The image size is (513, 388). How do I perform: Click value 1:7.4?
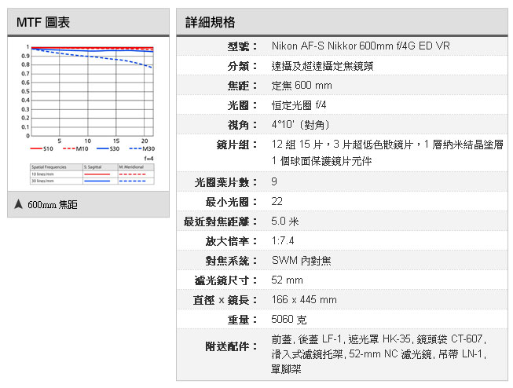[x=283, y=241]
